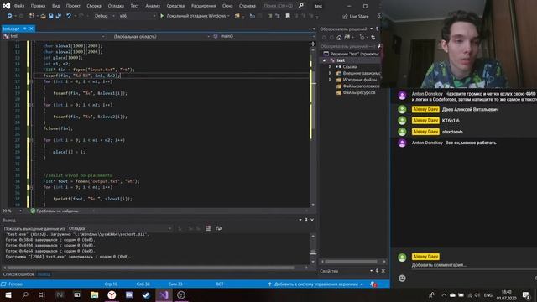This screenshot has height=302, width=537.
Task: Open the Проект menu
Action: tap(73, 6)
